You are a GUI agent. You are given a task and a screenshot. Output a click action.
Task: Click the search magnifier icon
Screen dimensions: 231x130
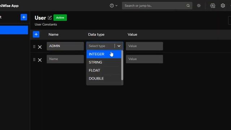[x=188, y=6]
